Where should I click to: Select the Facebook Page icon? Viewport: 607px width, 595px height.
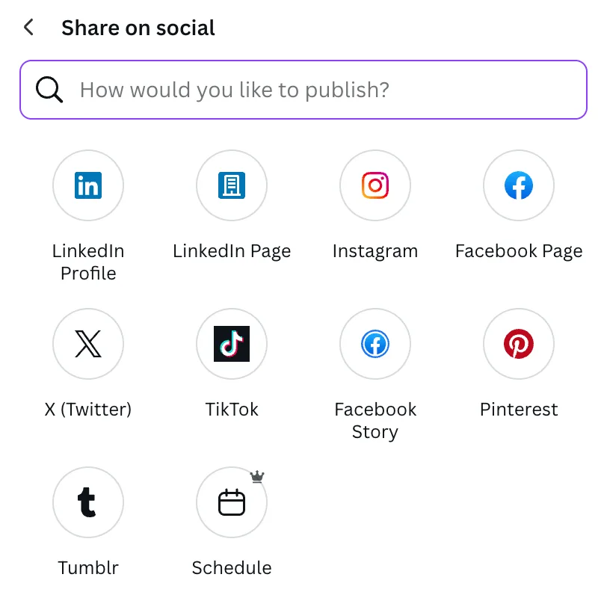pyautogui.click(x=519, y=185)
